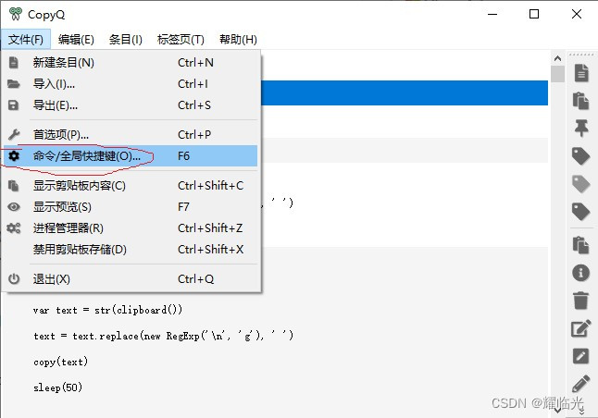Viewport: 598px width, 418px height.
Task: Select the blue highlighted clipboard item row
Action: pyautogui.click(x=405, y=92)
